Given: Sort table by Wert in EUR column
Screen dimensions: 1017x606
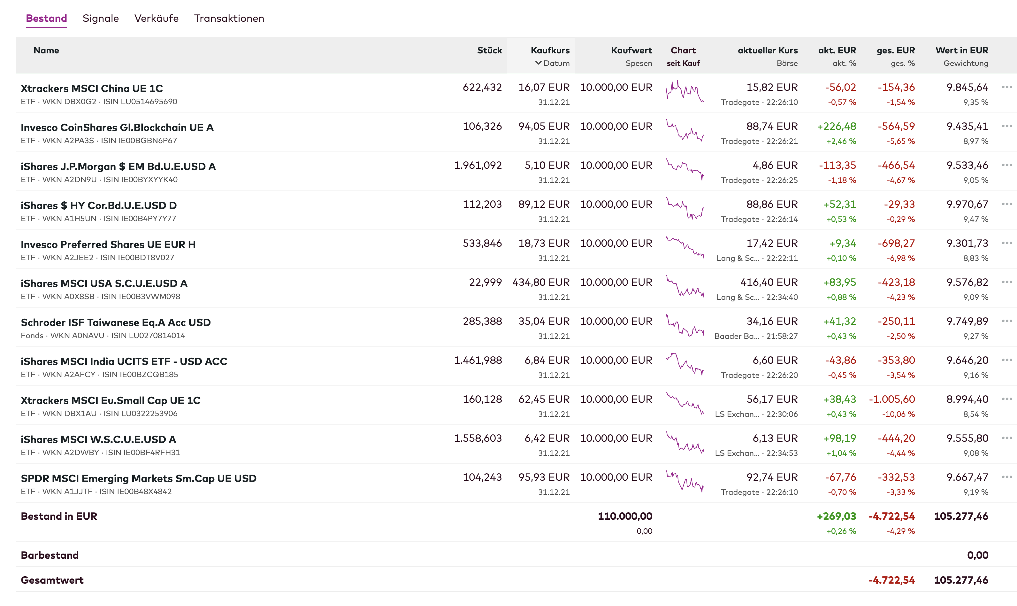Looking at the screenshot, I should pos(961,50).
